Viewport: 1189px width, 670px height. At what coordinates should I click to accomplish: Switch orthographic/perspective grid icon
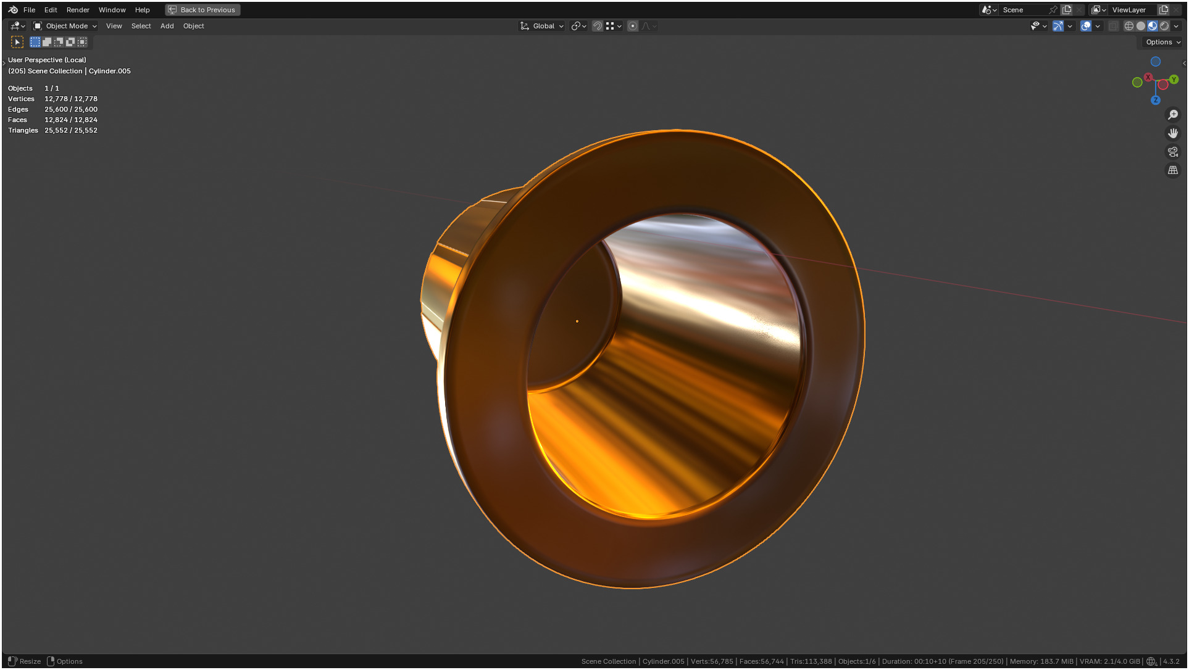point(1173,170)
